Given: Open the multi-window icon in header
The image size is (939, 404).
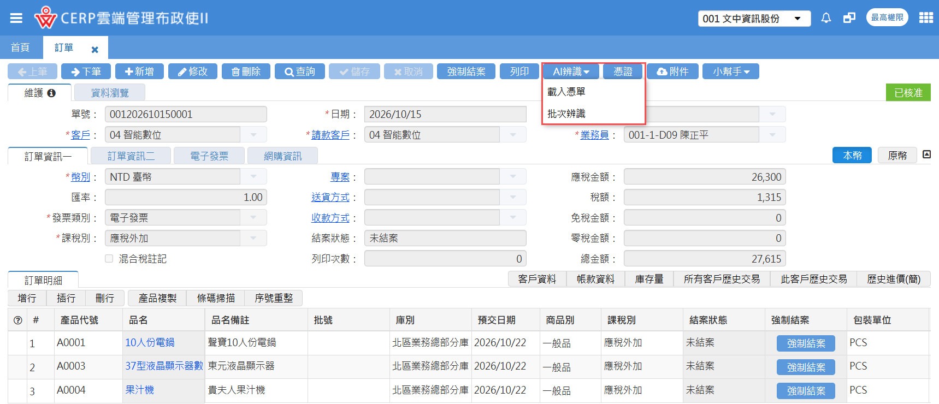Looking at the screenshot, I should coord(849,18).
